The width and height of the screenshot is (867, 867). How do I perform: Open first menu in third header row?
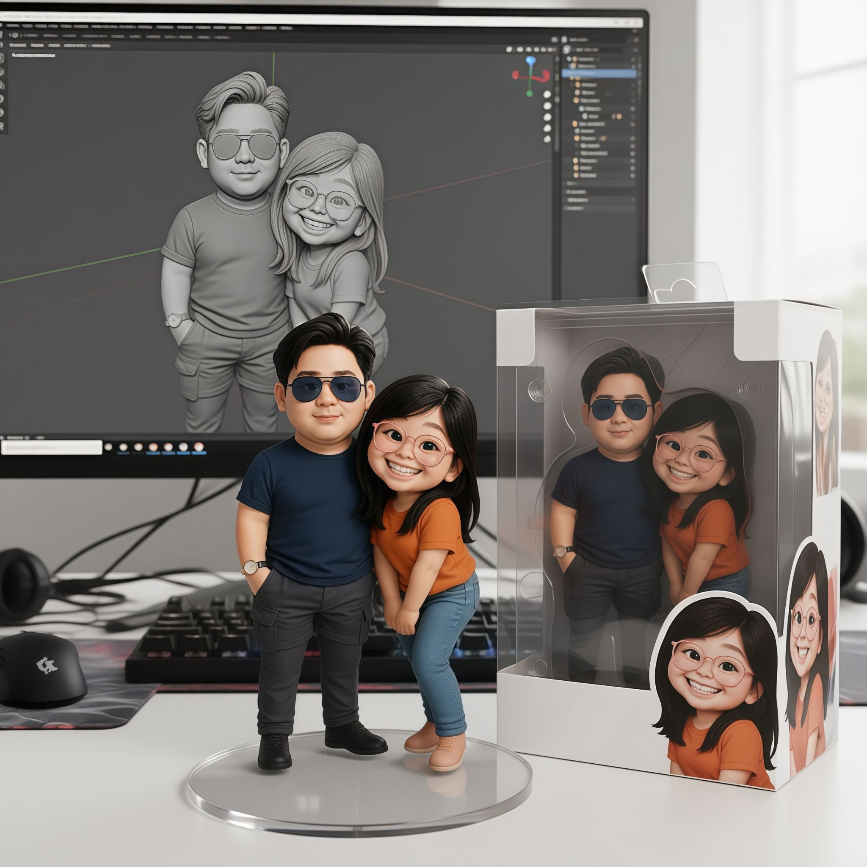[17, 45]
